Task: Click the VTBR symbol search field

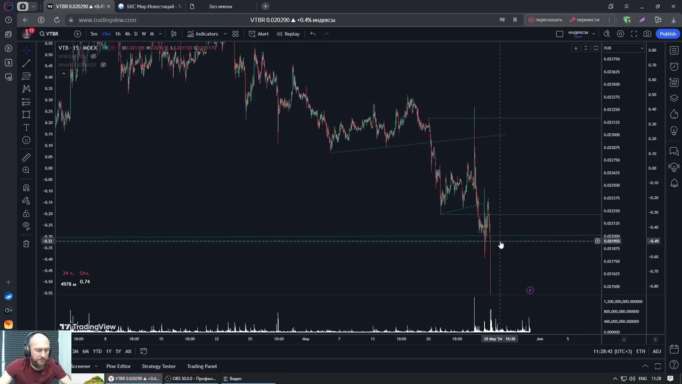Action: pyautogui.click(x=50, y=34)
